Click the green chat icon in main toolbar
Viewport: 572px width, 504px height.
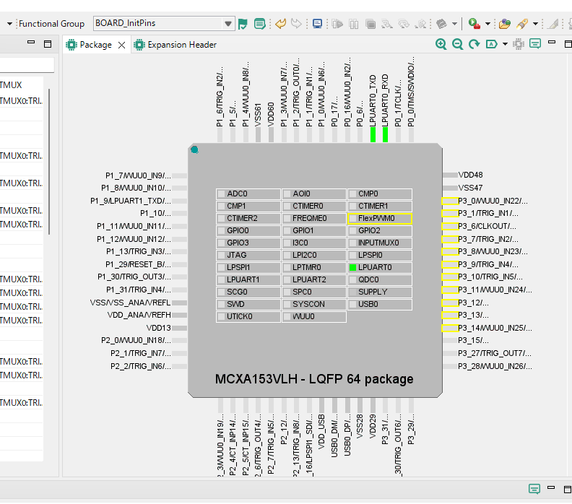[259, 24]
